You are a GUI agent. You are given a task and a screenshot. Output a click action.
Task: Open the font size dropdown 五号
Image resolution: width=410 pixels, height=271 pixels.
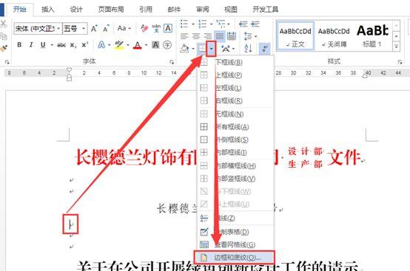tap(75, 29)
